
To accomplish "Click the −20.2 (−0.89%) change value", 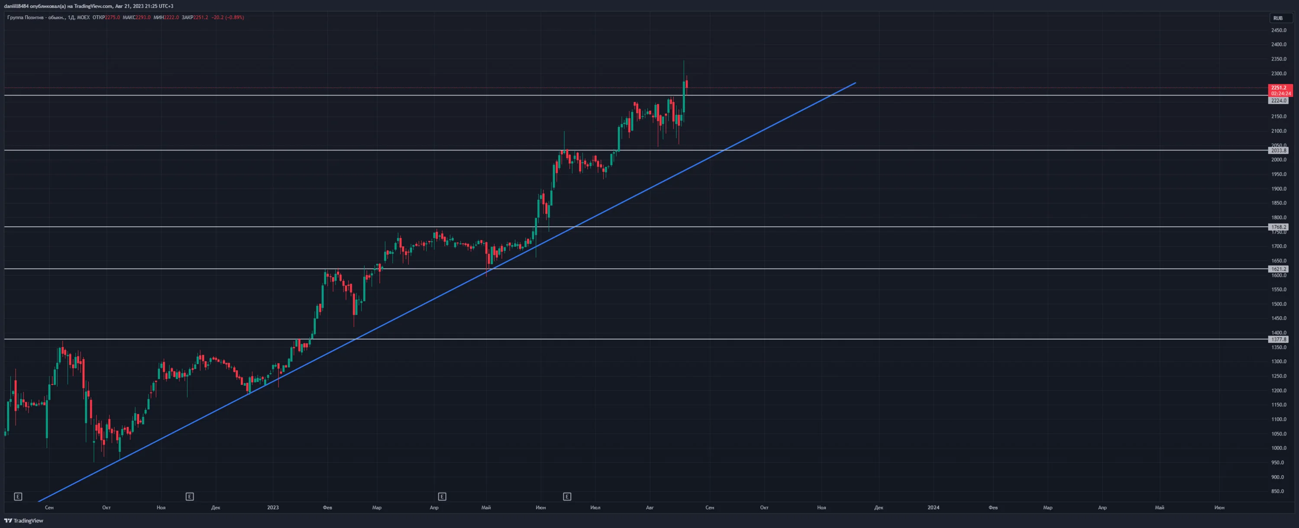I will pyautogui.click(x=227, y=17).
